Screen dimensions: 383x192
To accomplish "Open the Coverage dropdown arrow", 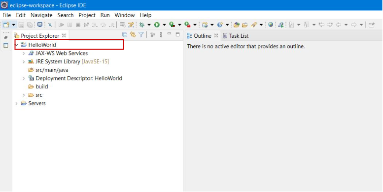I will (x=179, y=25).
